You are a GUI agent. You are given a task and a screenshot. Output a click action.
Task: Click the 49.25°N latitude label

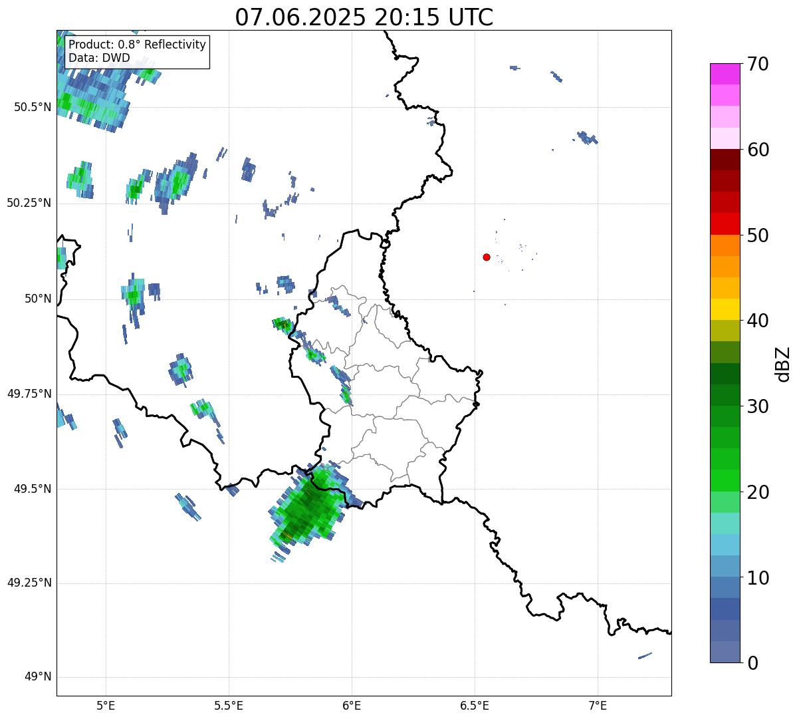[29, 583]
